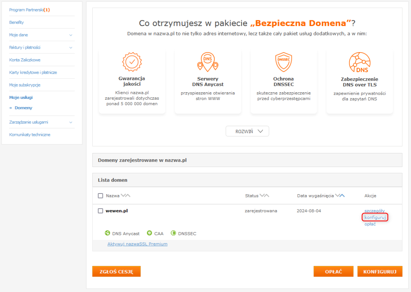Image resolution: width=411 pixels, height=292 pixels.
Task: Go to Konta Zaliczkowe
Action: point(25,60)
